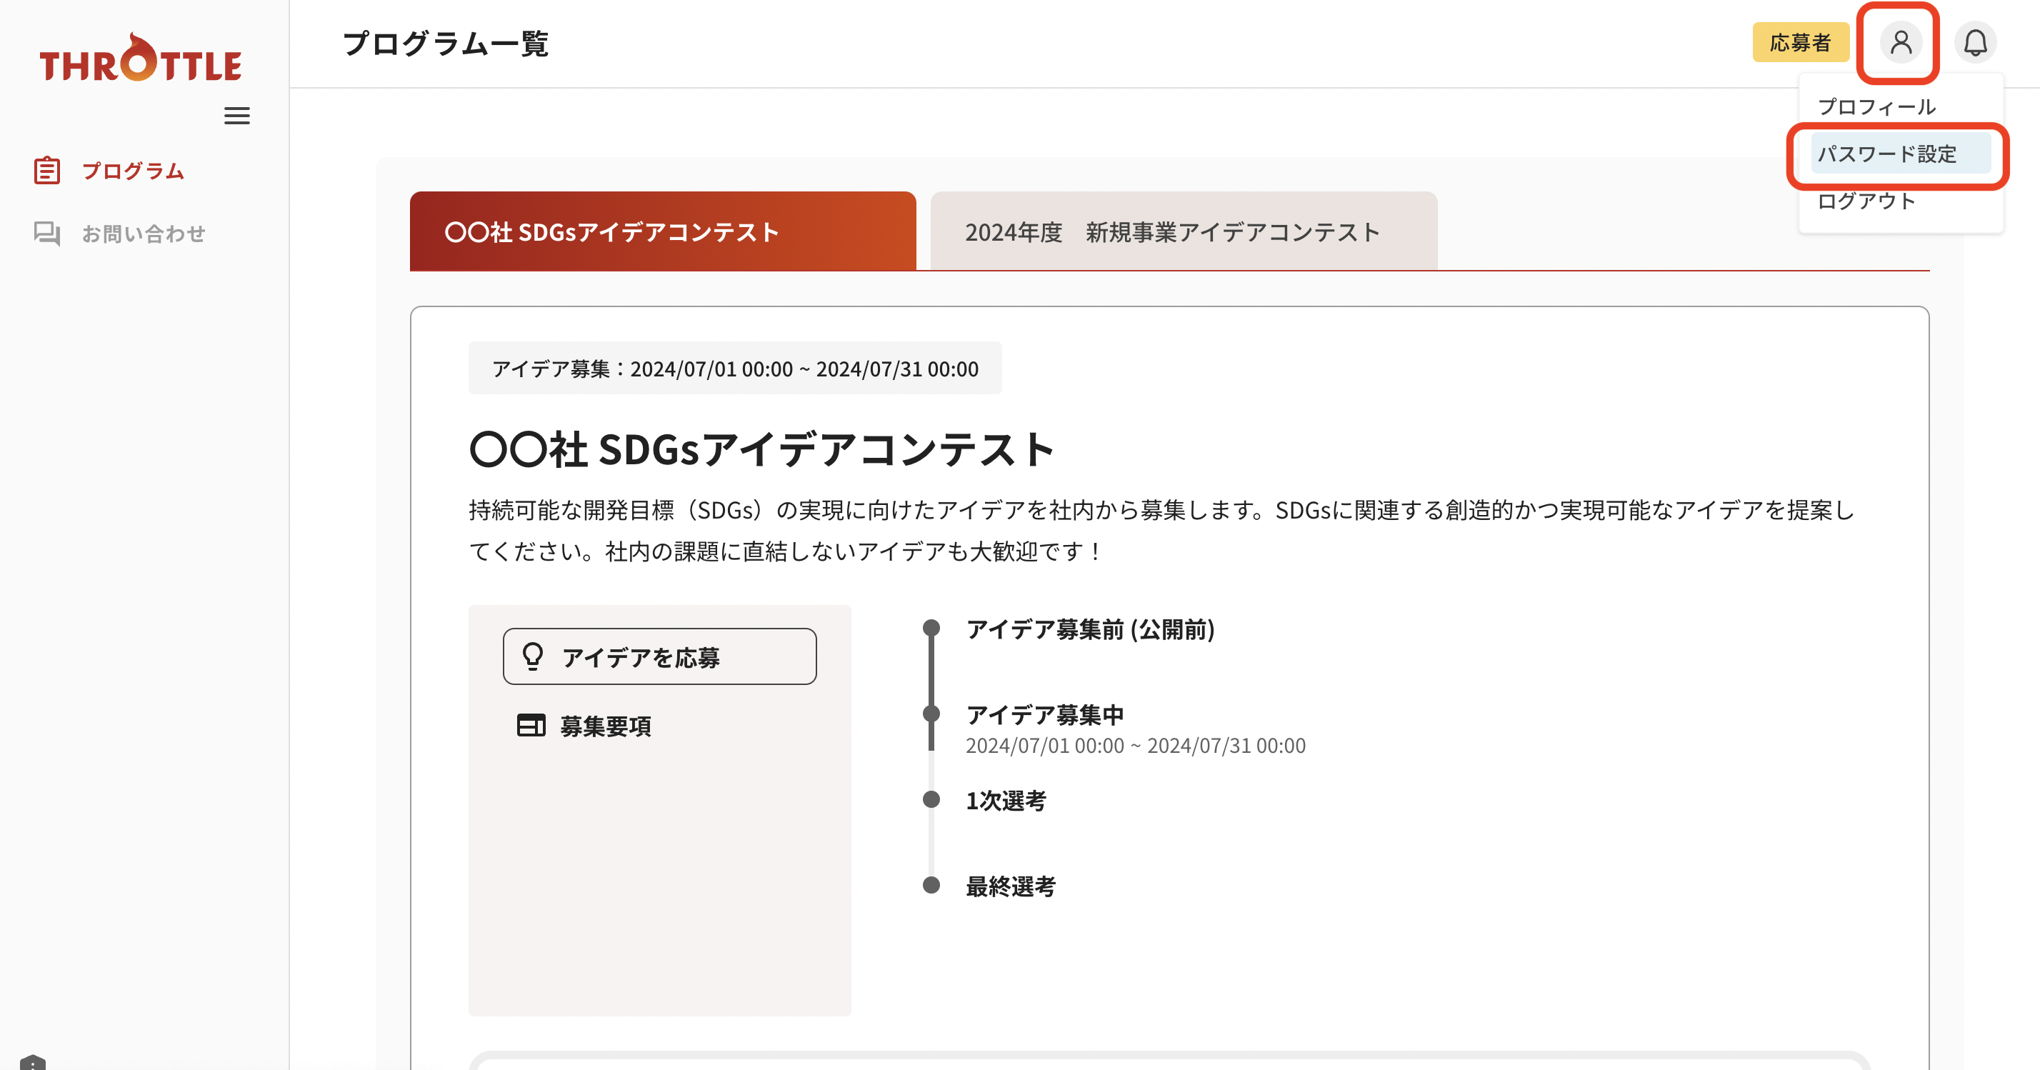The height and width of the screenshot is (1070, 2040).
Task: Click the 募集要項 document icon
Action: click(x=531, y=726)
